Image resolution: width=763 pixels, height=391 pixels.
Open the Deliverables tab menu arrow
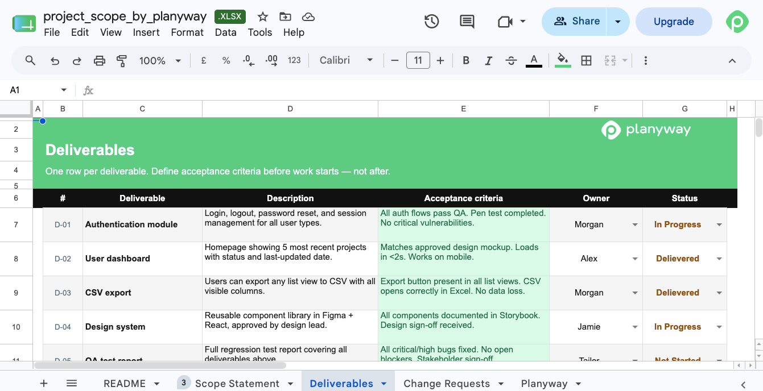coord(384,384)
